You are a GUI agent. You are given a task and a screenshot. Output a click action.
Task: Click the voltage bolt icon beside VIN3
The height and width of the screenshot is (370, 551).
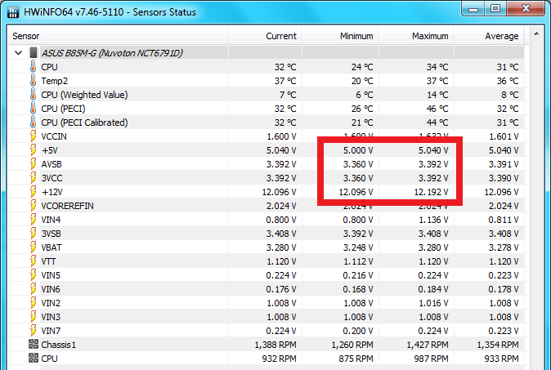click(x=33, y=317)
